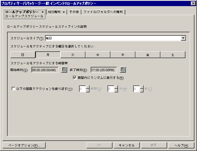Switch to the その他 tab
Viewport: 197px width, 151px height.
[74, 12]
